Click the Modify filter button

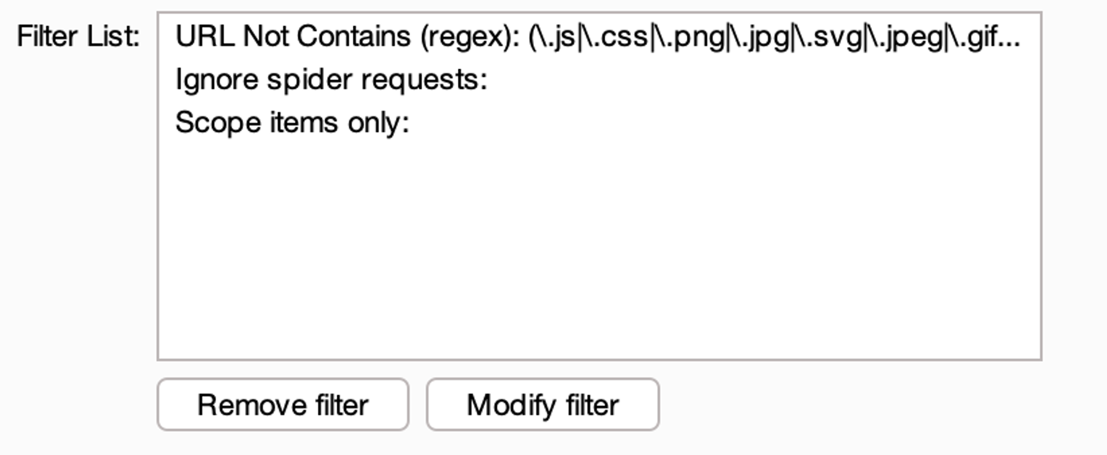[543, 404]
